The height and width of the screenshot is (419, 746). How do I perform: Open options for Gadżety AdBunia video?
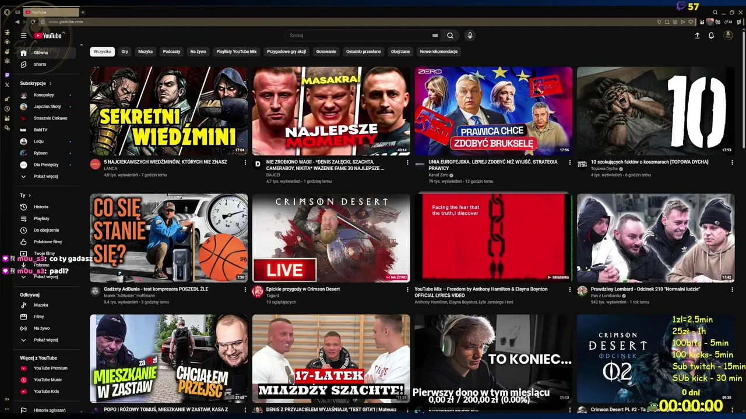click(x=245, y=289)
